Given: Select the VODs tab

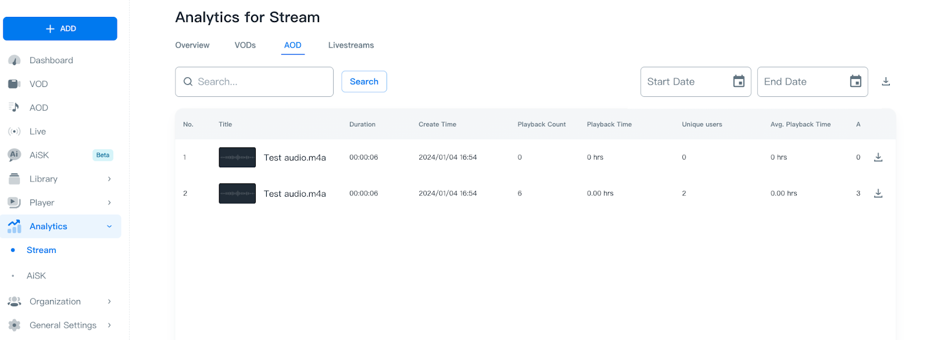Looking at the screenshot, I should (x=245, y=45).
